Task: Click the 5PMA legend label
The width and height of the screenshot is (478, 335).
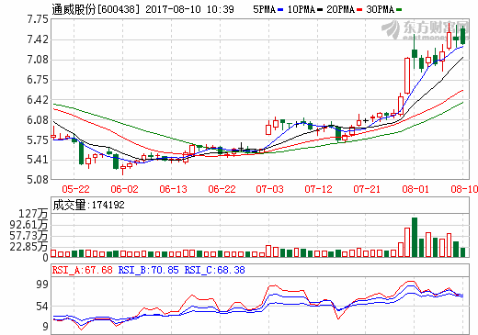Action: click(264, 9)
